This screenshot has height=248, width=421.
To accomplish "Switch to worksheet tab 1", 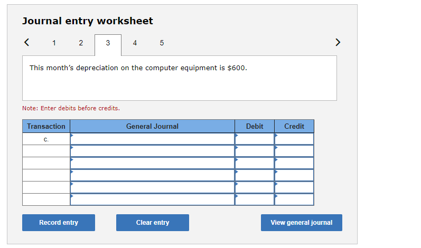I will (54, 43).
